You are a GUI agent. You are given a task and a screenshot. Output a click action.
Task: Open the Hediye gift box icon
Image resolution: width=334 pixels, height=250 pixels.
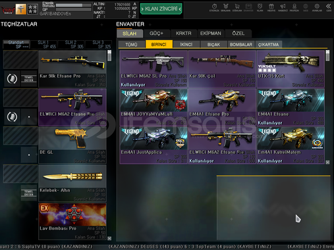pyautogui.click(x=271, y=7)
